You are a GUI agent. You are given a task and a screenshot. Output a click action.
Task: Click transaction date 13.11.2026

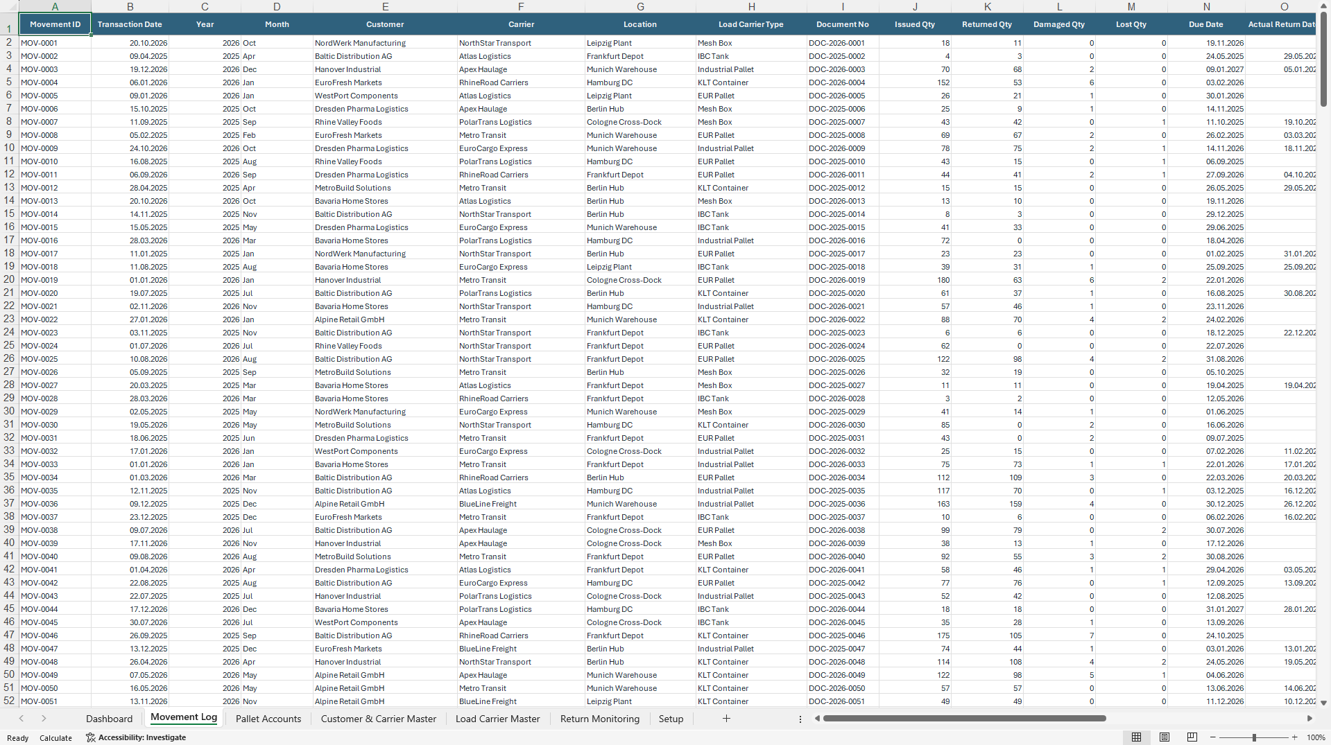(x=130, y=701)
